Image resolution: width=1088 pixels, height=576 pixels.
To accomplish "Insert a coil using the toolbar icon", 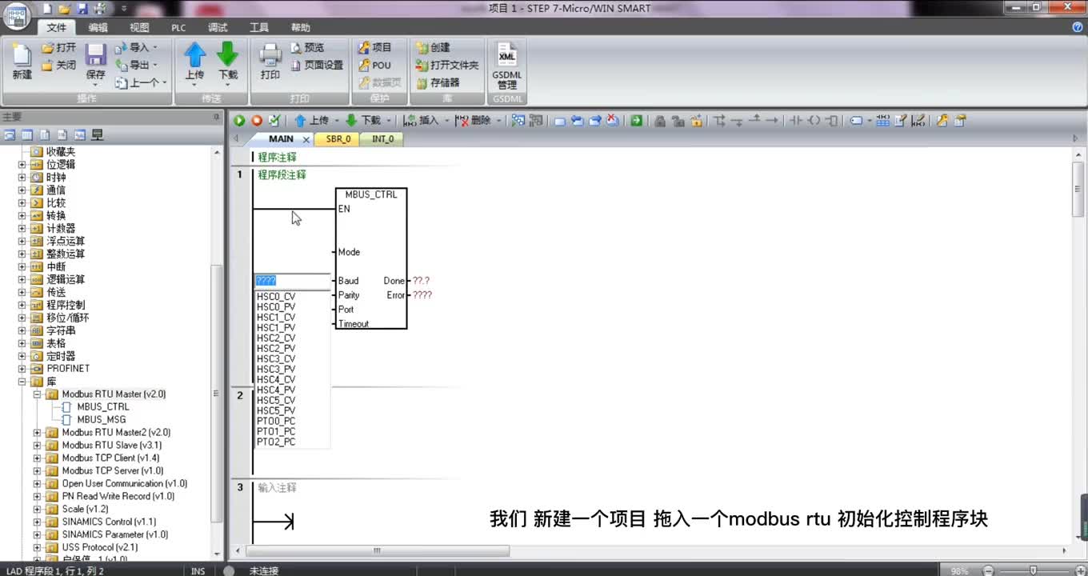I will pyautogui.click(x=814, y=121).
